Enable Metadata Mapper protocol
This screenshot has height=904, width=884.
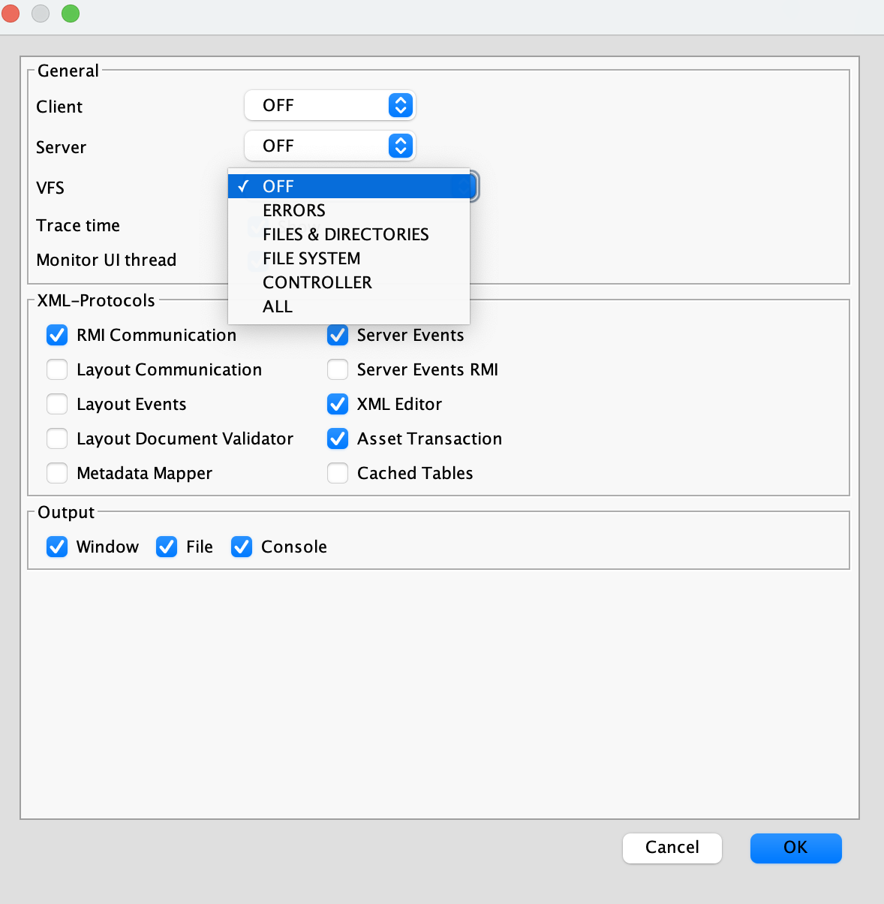click(57, 473)
